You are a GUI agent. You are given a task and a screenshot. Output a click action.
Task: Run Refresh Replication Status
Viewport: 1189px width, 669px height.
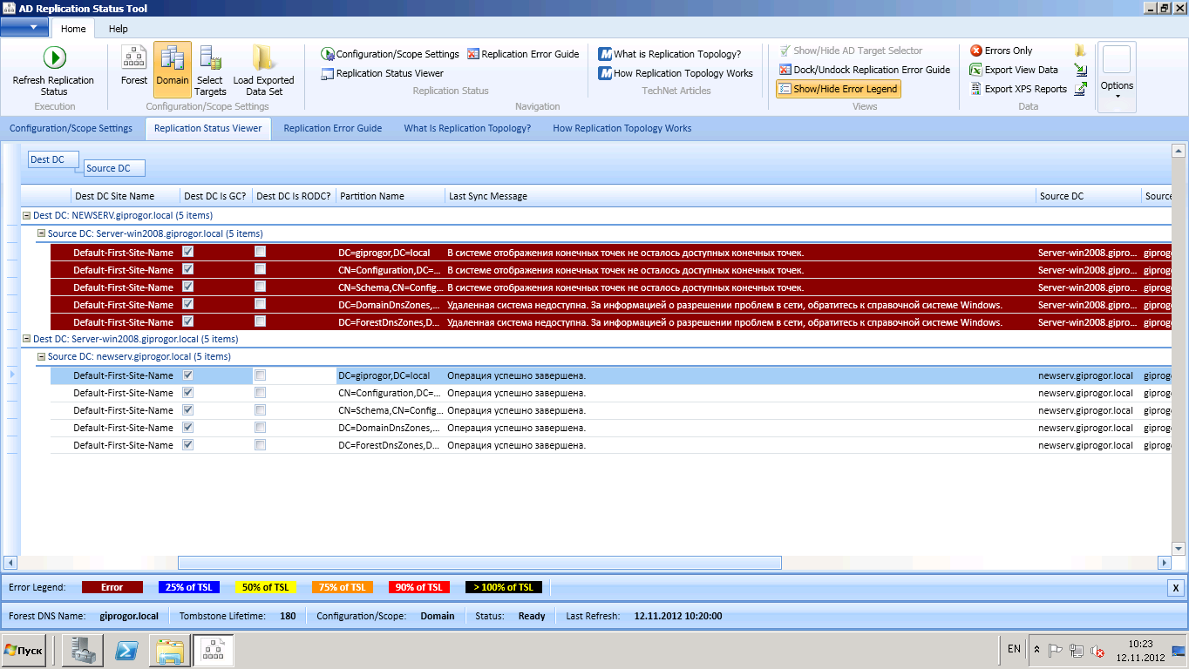[54, 71]
